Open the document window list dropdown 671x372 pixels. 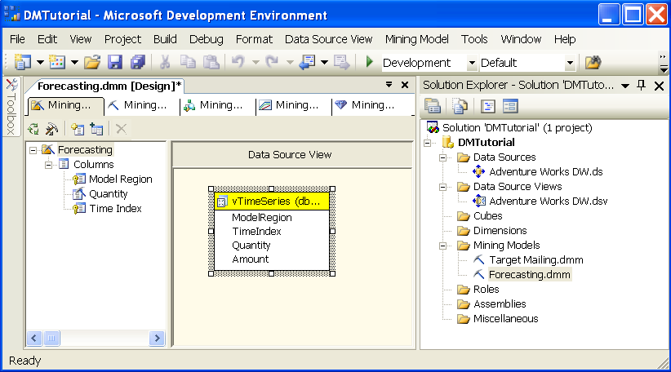(x=389, y=85)
